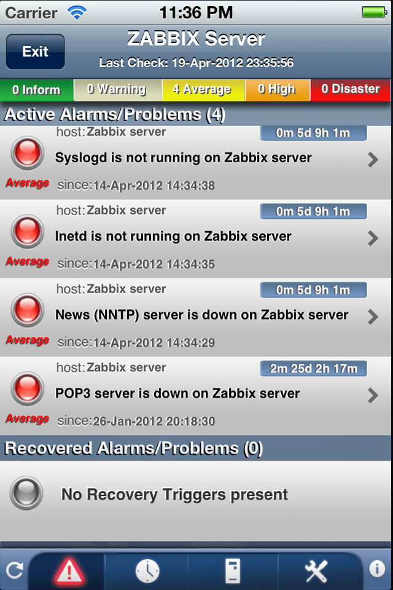Open the server hosts tab icon
393x590 pixels.
tap(232, 571)
